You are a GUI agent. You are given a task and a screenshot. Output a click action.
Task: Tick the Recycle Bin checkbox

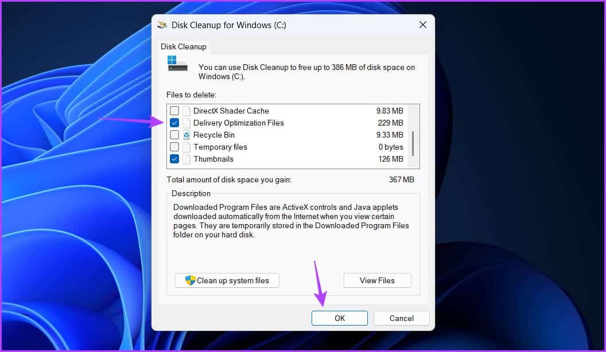tap(174, 135)
